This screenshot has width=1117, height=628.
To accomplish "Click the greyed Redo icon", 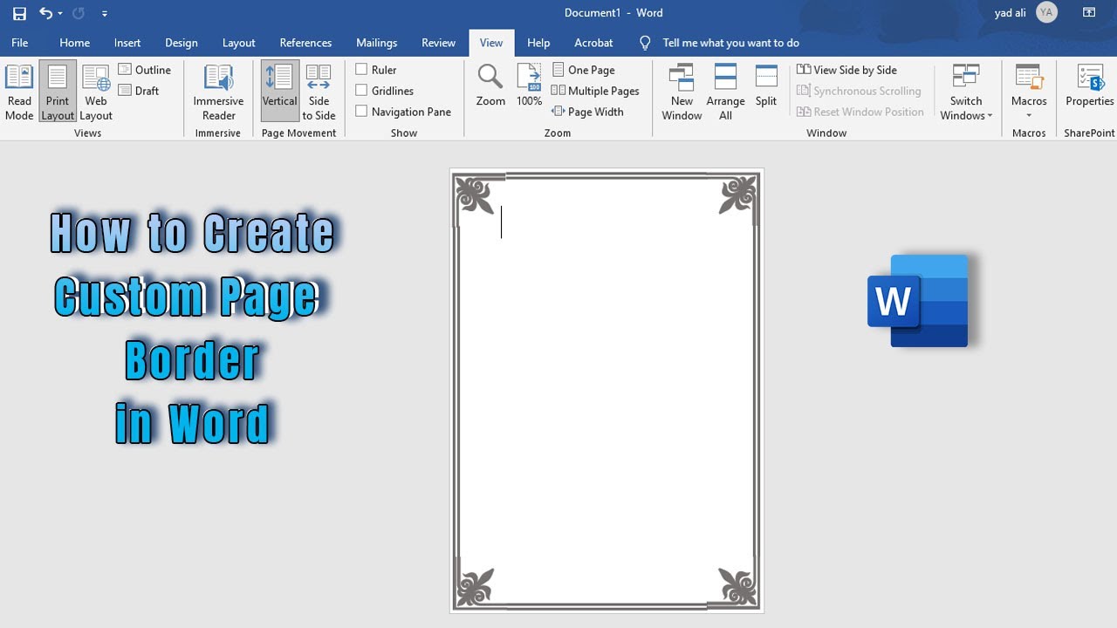I will (78, 13).
